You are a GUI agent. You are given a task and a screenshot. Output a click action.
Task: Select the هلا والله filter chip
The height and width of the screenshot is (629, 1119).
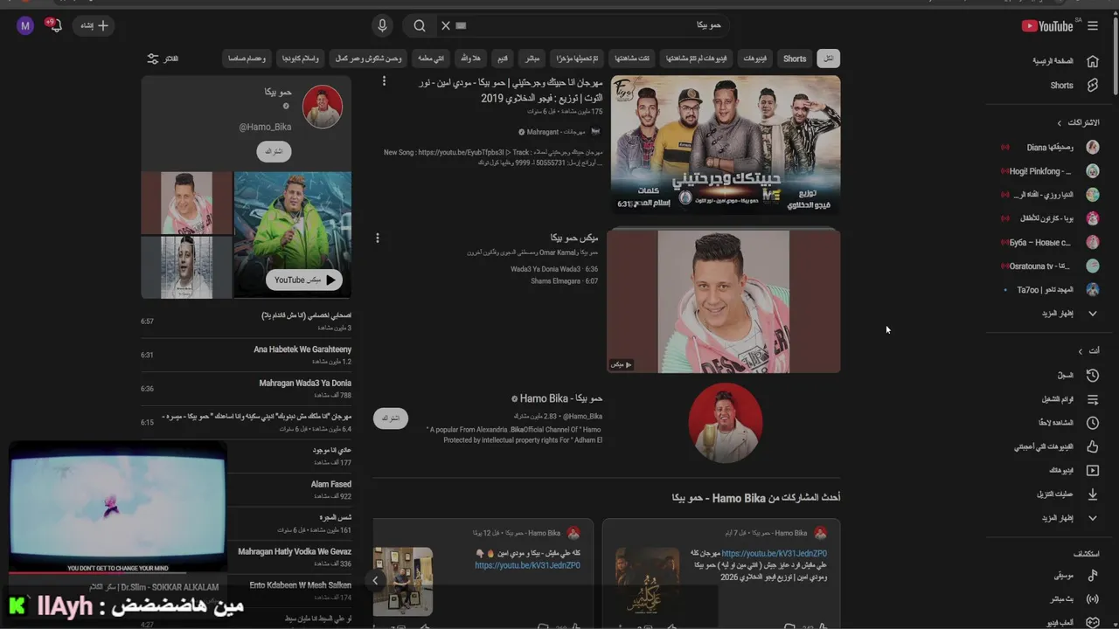pos(470,59)
